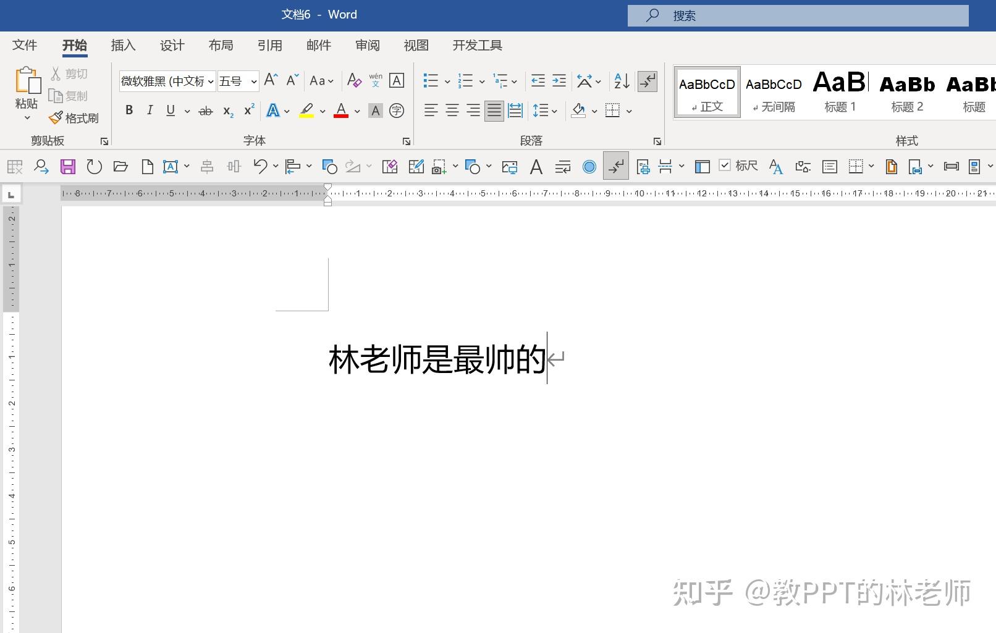Switch to the 设计 Design tab
Viewport: 996px width, 633px height.
(172, 45)
